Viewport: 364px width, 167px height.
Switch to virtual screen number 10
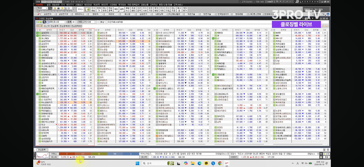click(317, 2)
